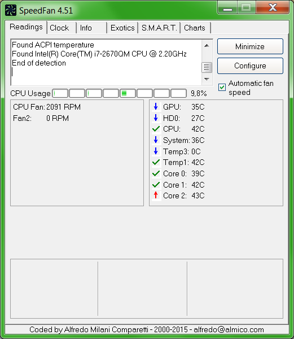Open the Info tab

click(x=92, y=28)
